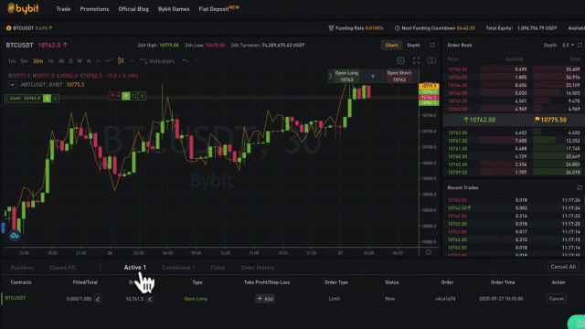This screenshot has height=329, width=585.
Task: Expand Recent Trades panel icon
Action: tap(580, 187)
